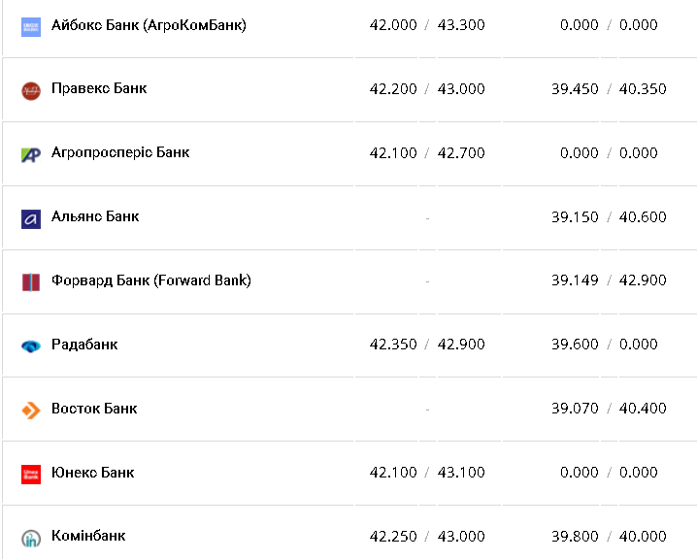Open the Агропросперіс Банк name link
The height and width of the screenshot is (559, 697).
point(120,152)
